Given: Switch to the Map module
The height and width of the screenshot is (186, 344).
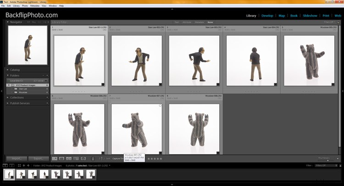Looking at the screenshot, I should pos(282,16).
